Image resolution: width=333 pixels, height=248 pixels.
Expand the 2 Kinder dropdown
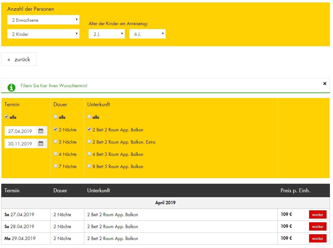pos(43,34)
